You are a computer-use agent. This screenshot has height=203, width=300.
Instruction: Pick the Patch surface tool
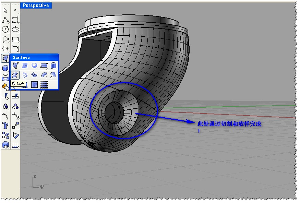point(34,75)
